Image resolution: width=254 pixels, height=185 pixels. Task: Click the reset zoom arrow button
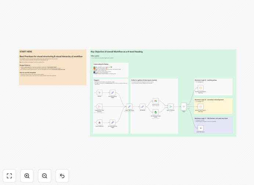pos(62,176)
